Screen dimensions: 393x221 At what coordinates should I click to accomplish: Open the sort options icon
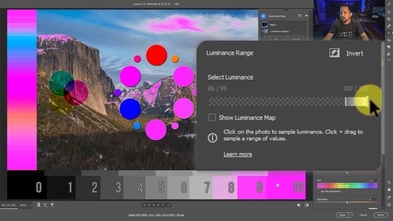click(x=45, y=205)
